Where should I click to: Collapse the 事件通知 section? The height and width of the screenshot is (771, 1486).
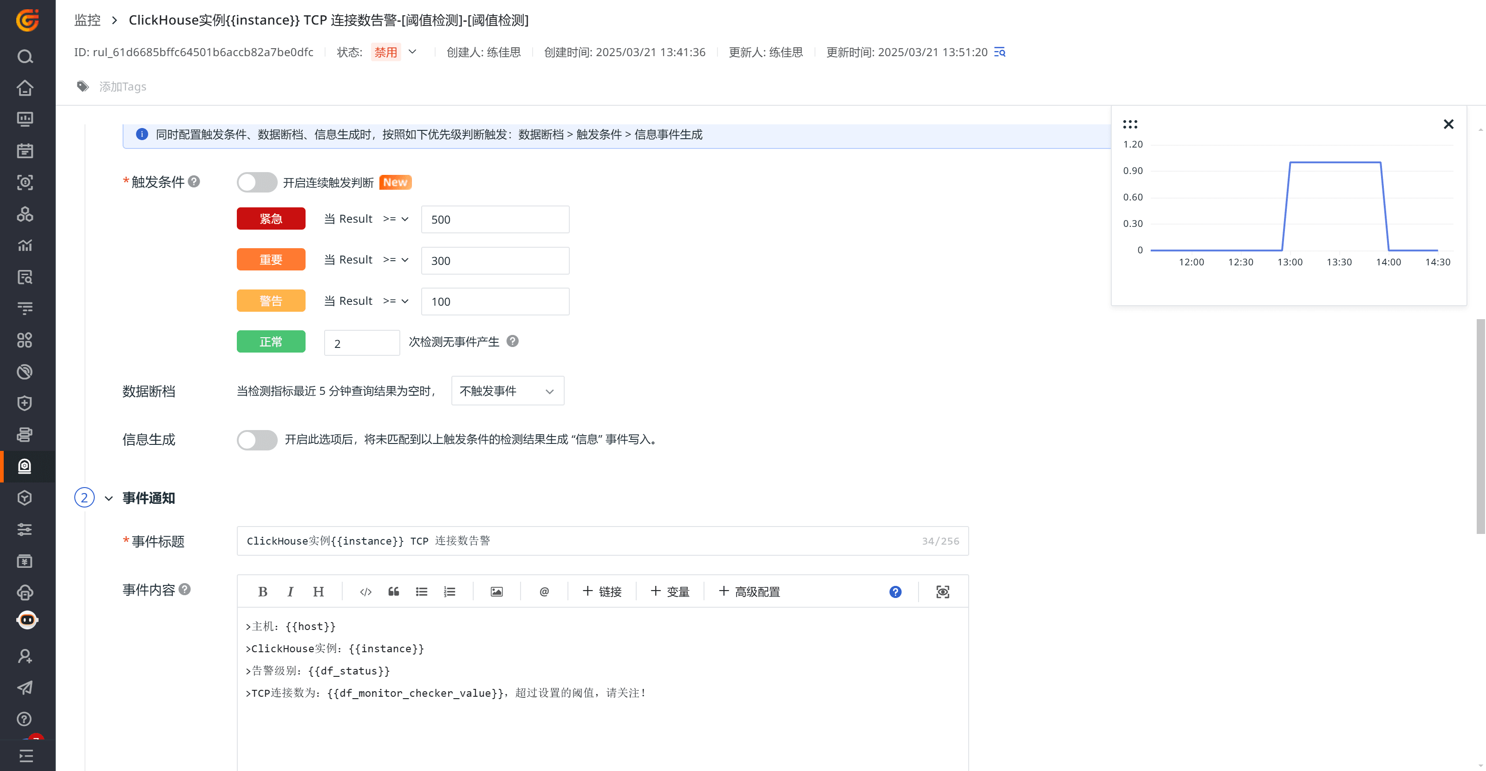click(109, 498)
